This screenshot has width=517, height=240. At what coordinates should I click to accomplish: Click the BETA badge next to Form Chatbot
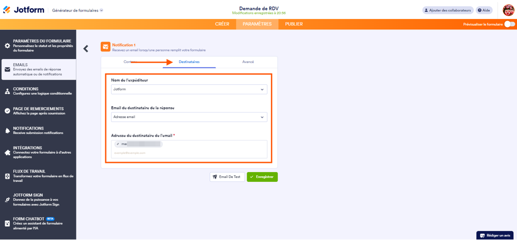pyautogui.click(x=50, y=218)
